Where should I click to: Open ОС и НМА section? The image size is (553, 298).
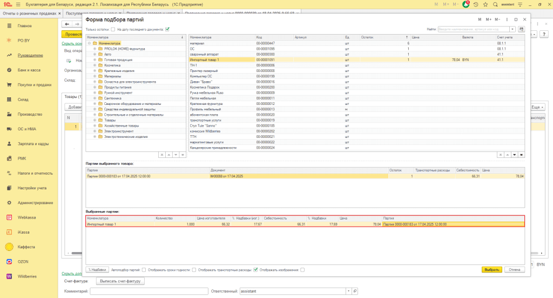tap(27, 129)
